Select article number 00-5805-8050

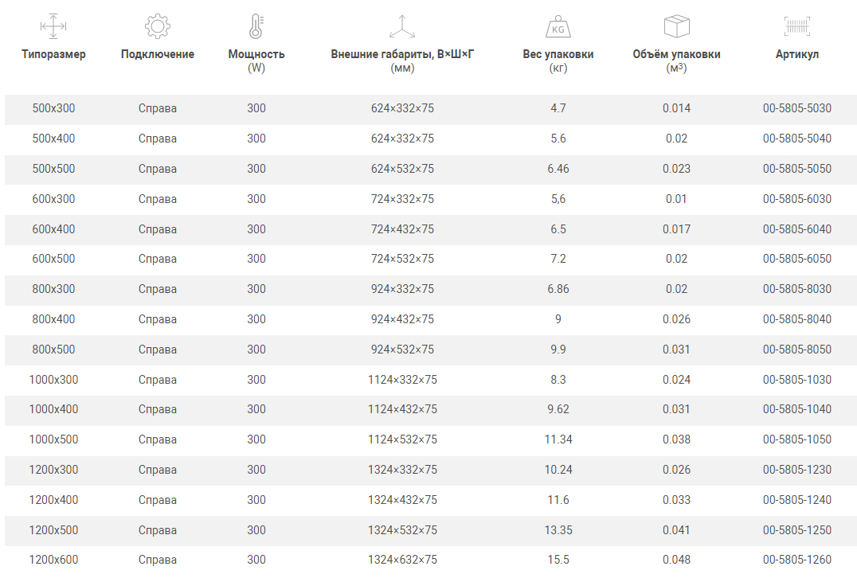[796, 350]
